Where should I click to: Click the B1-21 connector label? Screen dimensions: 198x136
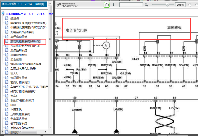point(135,59)
